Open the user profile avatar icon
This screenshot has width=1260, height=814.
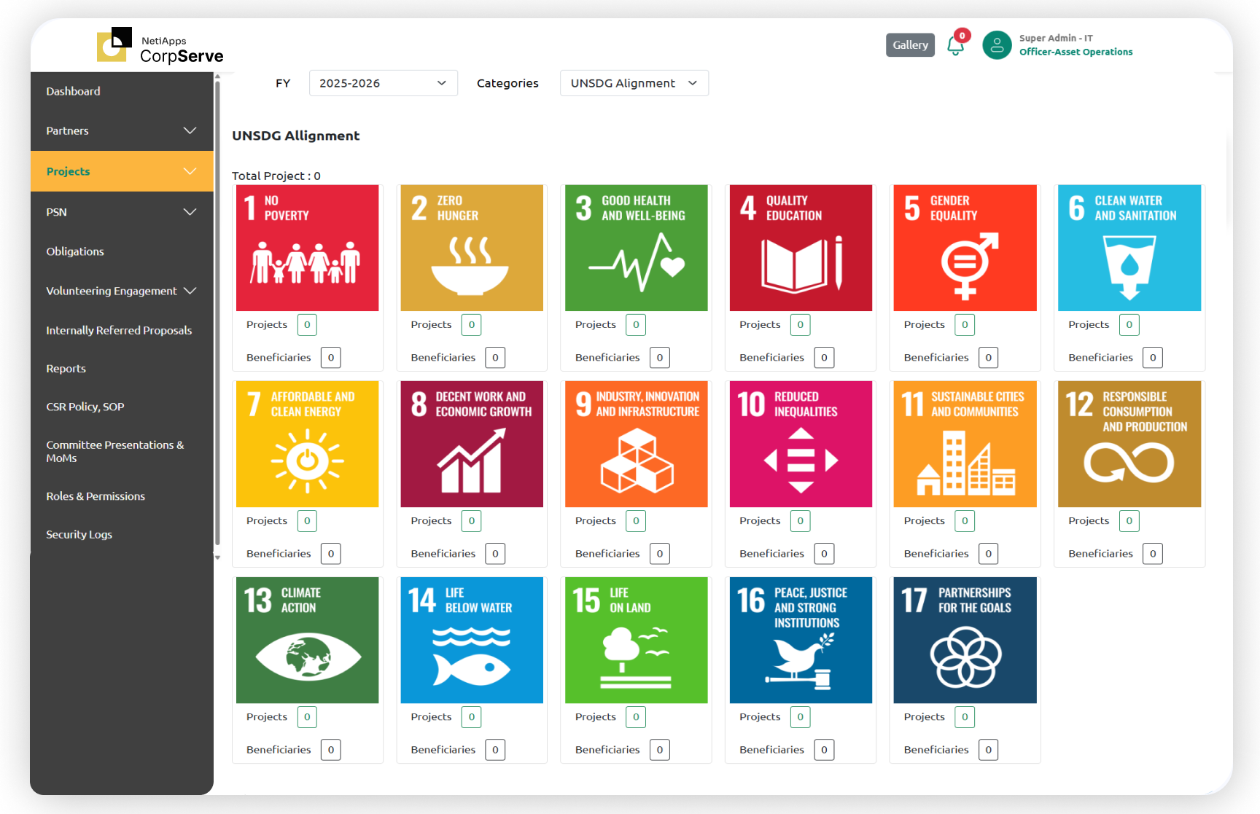click(x=996, y=45)
